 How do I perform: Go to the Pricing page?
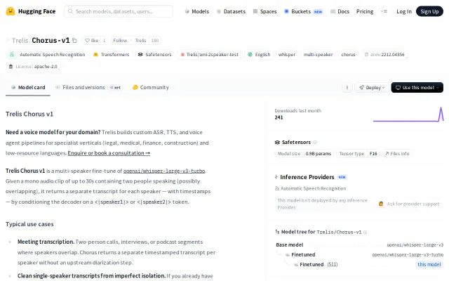(365, 11)
